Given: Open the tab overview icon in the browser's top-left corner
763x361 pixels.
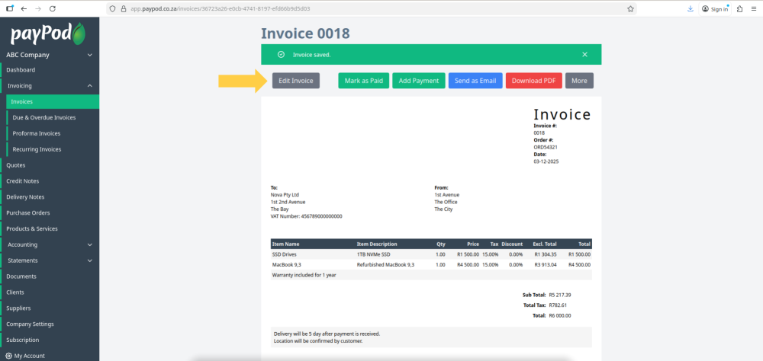Looking at the screenshot, I should pos(10,8).
